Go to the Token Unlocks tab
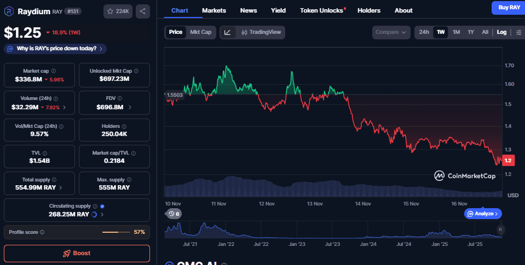Viewport: 525px width, 265px height. [321, 10]
